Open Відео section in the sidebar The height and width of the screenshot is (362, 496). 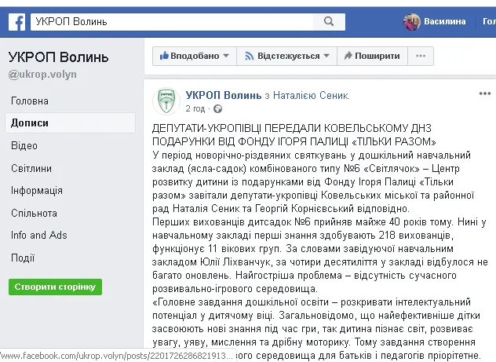[24, 145]
